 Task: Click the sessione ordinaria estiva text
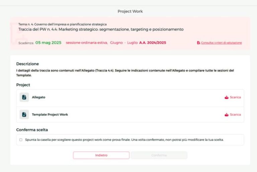[87, 43]
